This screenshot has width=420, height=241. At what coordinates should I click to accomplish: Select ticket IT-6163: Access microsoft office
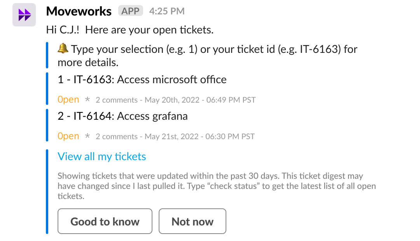point(142,80)
